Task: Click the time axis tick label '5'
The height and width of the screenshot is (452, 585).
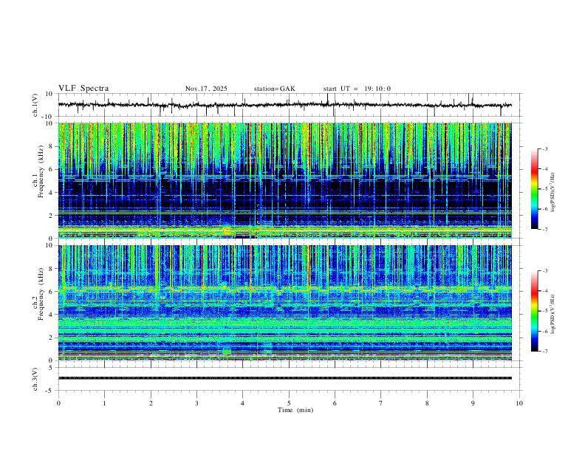Action: point(289,403)
